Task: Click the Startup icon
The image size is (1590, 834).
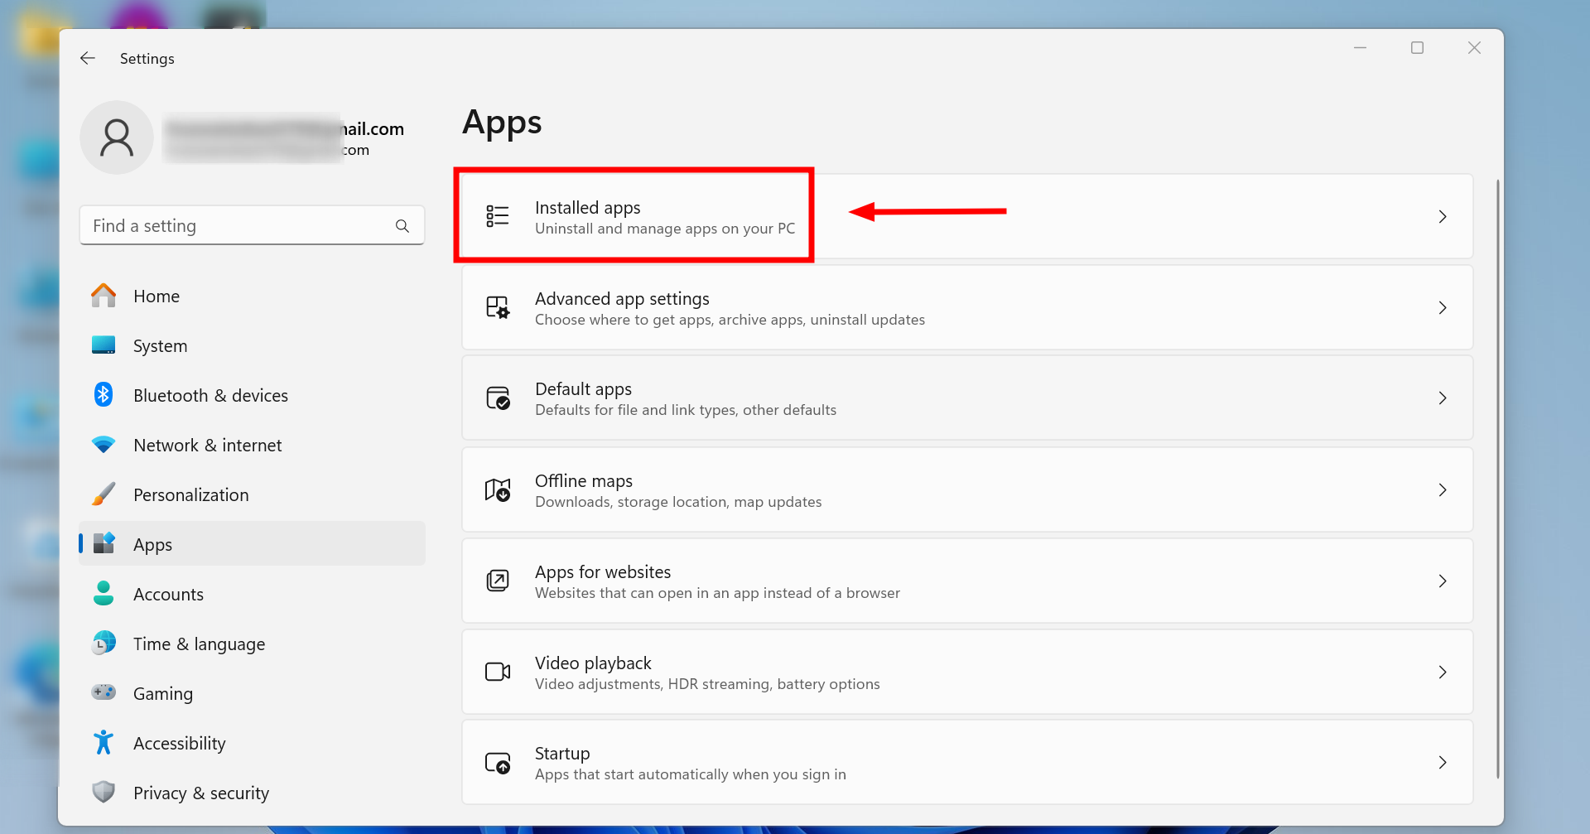Action: point(498,763)
